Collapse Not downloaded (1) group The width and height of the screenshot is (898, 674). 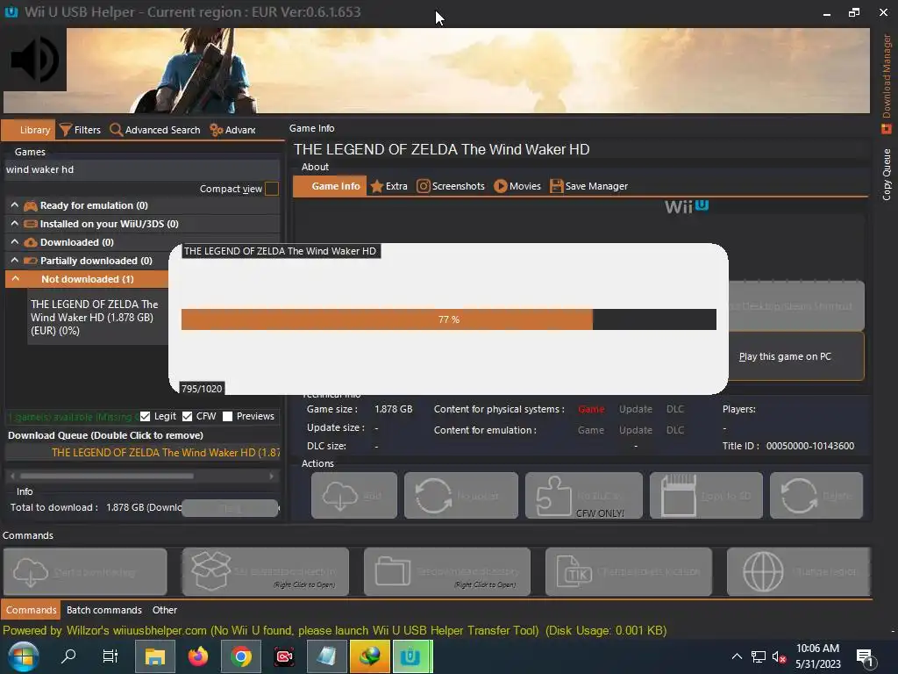point(16,279)
